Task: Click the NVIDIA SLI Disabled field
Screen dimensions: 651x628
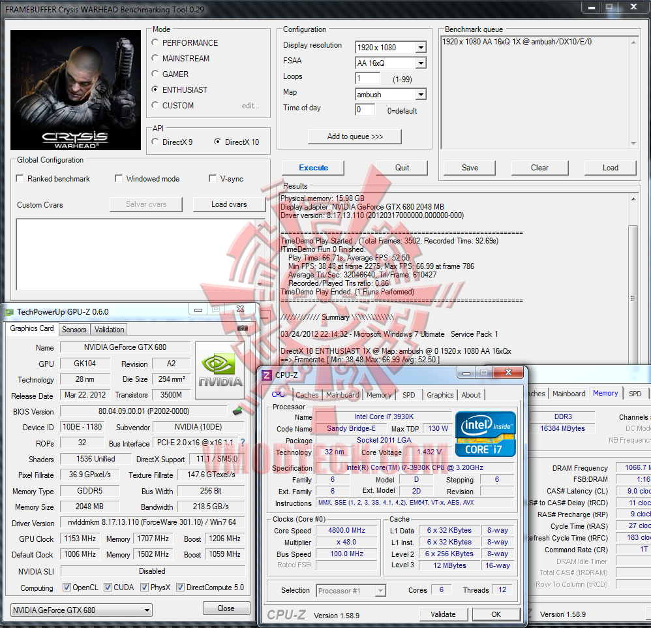Action: pos(153,571)
